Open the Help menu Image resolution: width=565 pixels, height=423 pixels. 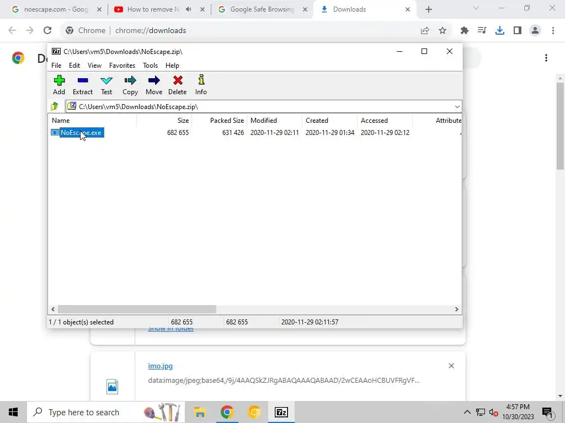172,66
